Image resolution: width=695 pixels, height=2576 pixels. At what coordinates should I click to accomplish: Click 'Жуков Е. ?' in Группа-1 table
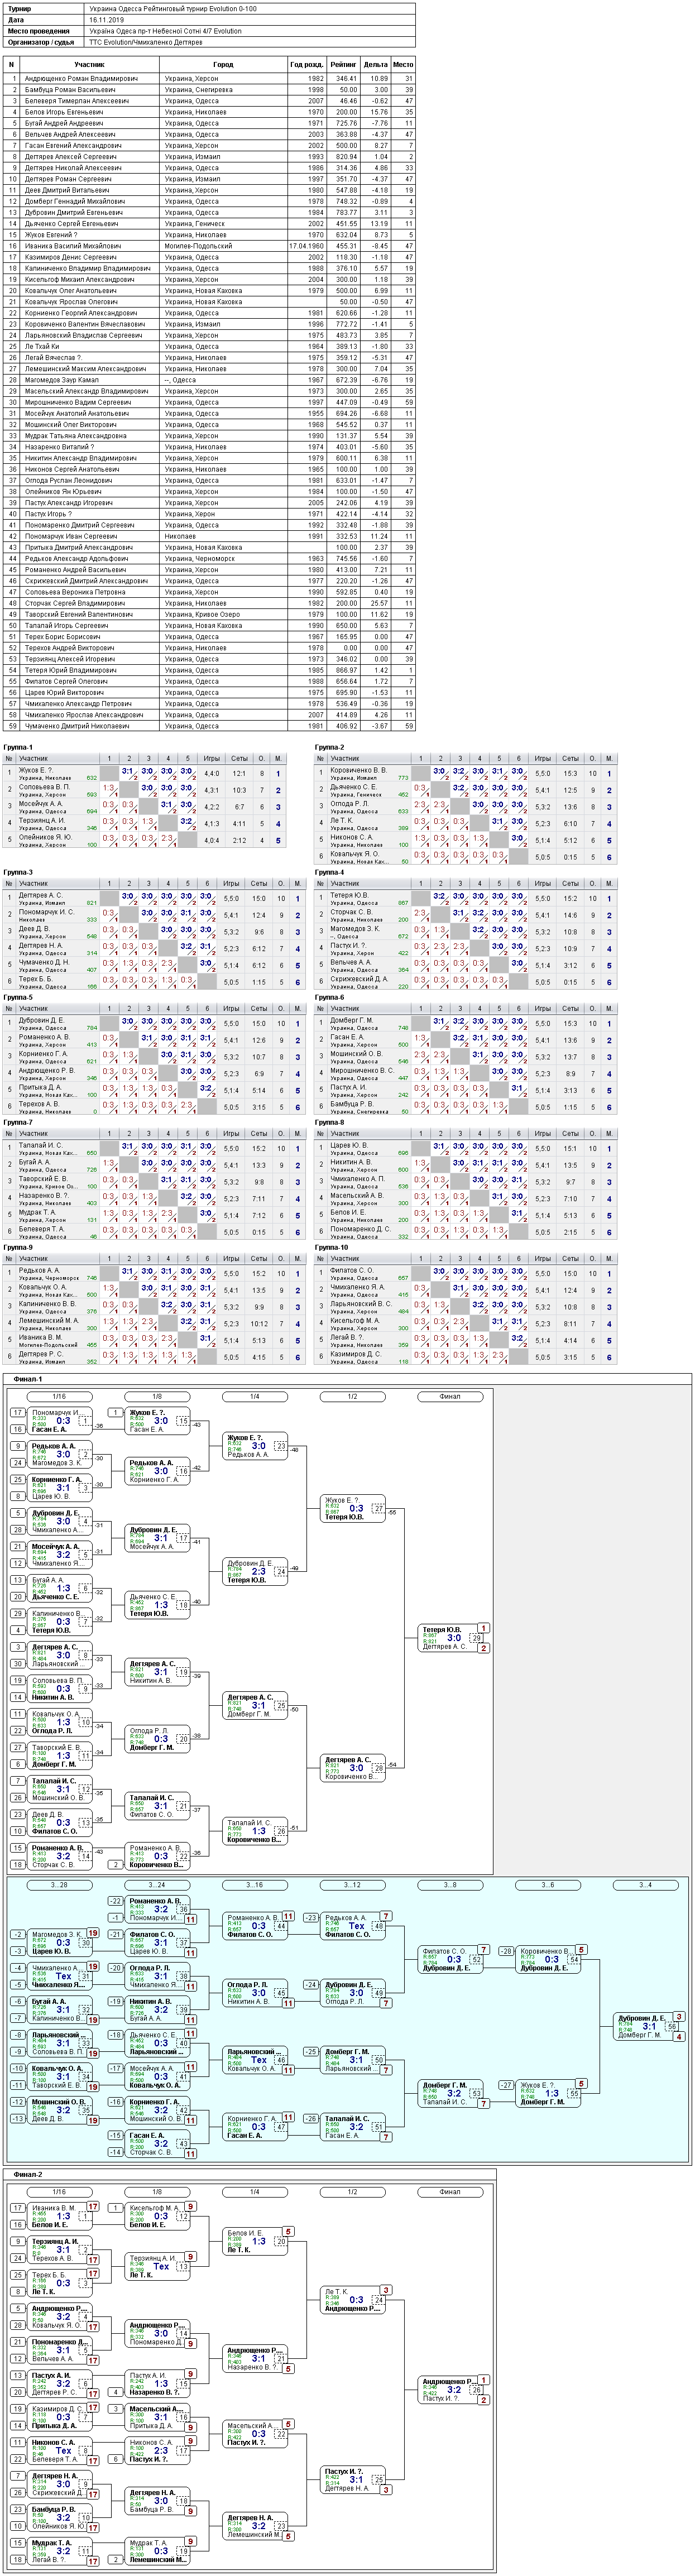36,770
